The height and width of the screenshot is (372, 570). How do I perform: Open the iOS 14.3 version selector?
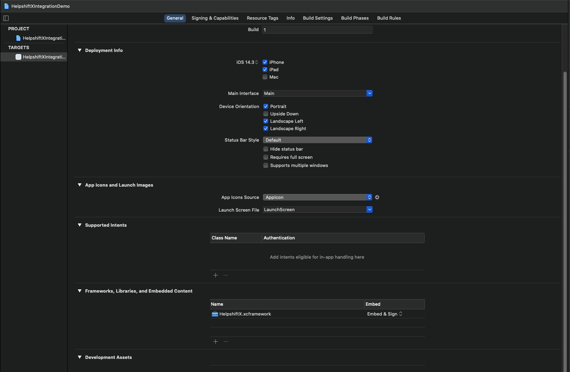tap(247, 62)
